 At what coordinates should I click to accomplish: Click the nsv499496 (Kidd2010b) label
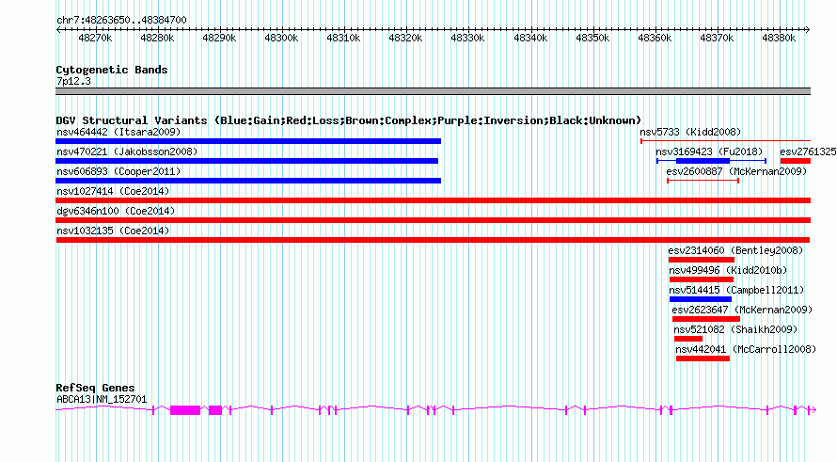[x=728, y=270]
